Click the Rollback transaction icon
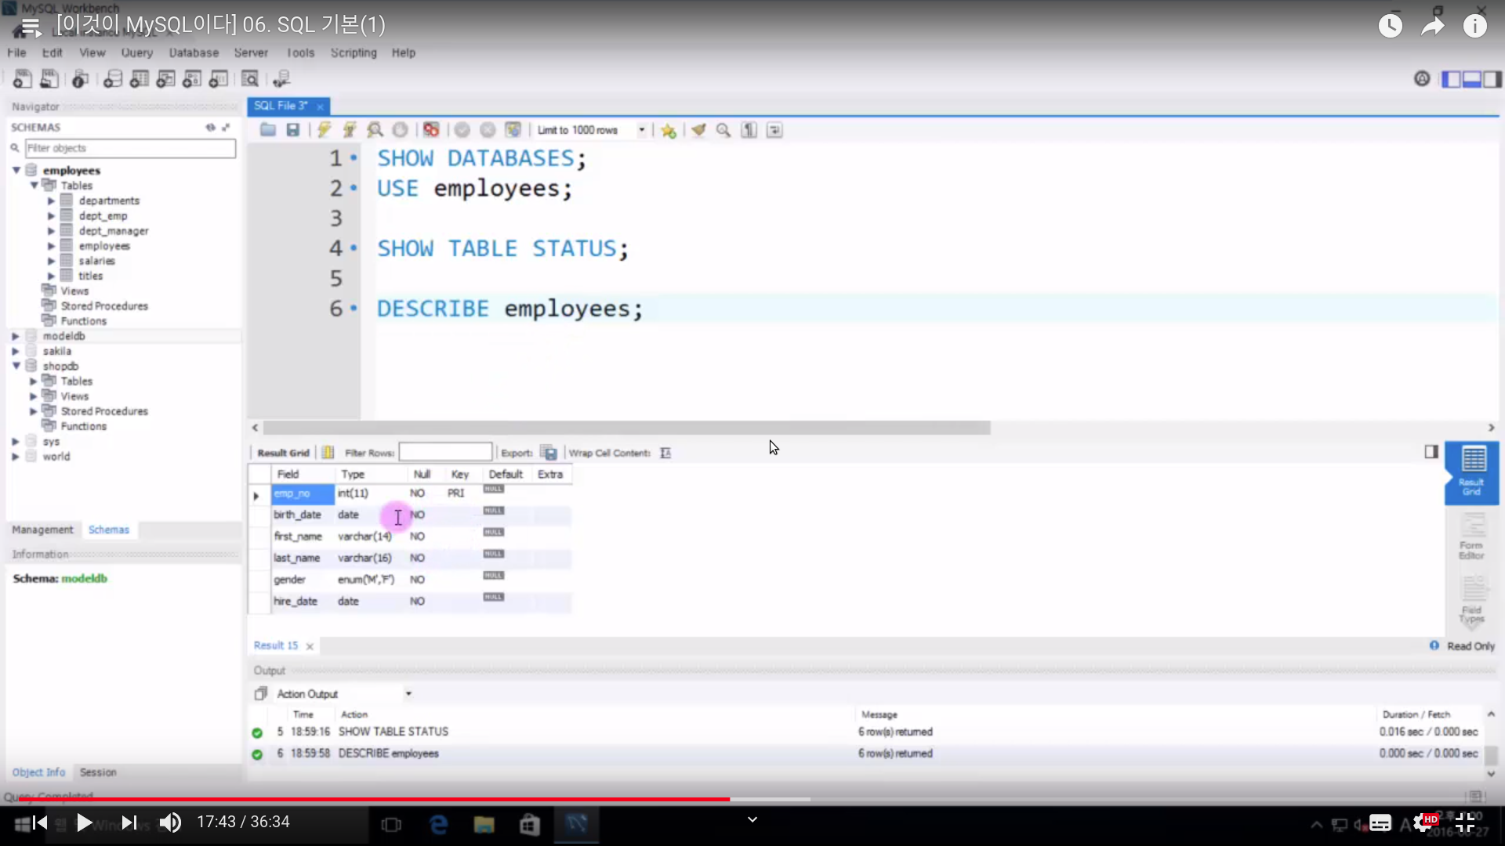 pyautogui.click(x=488, y=130)
